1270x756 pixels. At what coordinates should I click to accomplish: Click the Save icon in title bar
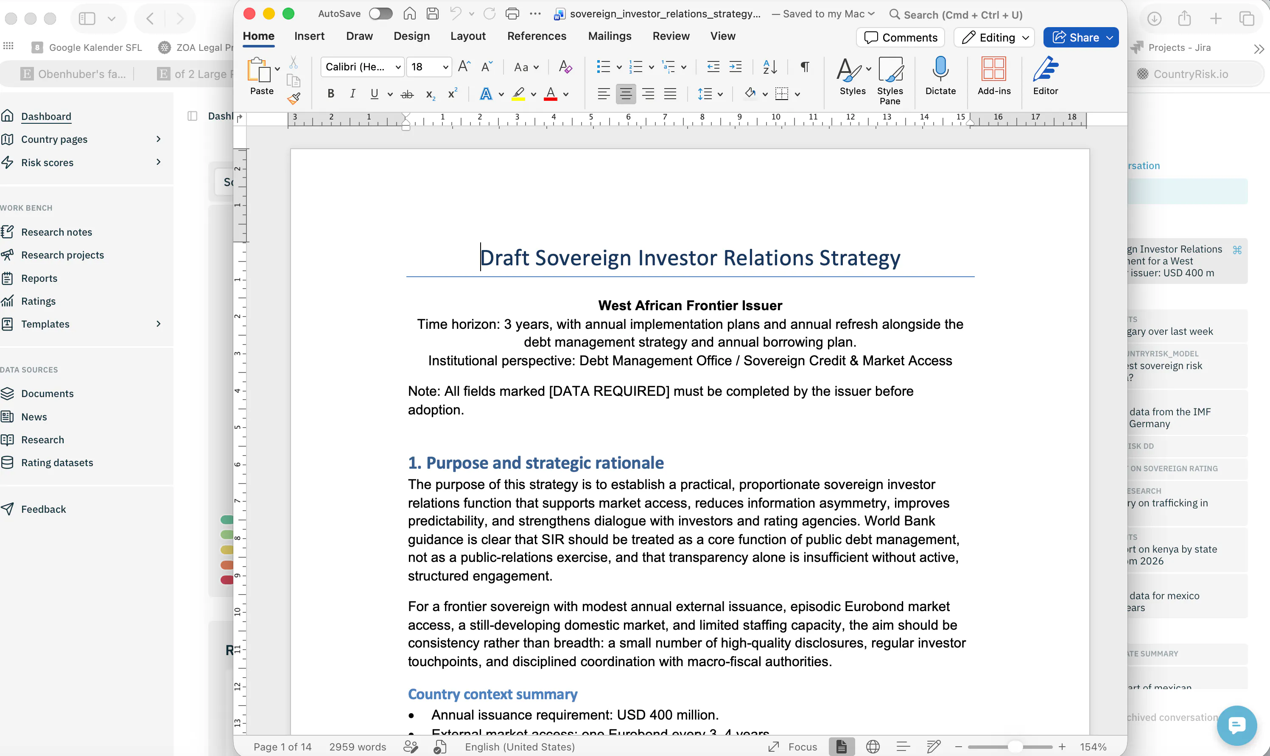click(432, 14)
